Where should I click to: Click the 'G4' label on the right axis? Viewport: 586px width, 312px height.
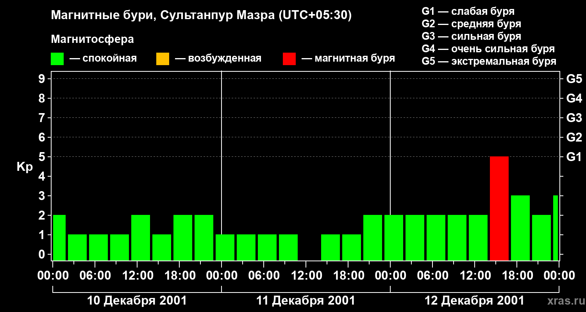point(574,98)
